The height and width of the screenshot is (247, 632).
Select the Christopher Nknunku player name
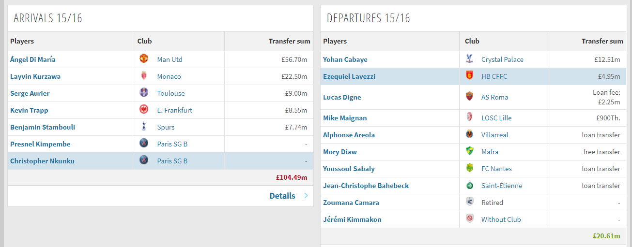pyautogui.click(x=42, y=161)
